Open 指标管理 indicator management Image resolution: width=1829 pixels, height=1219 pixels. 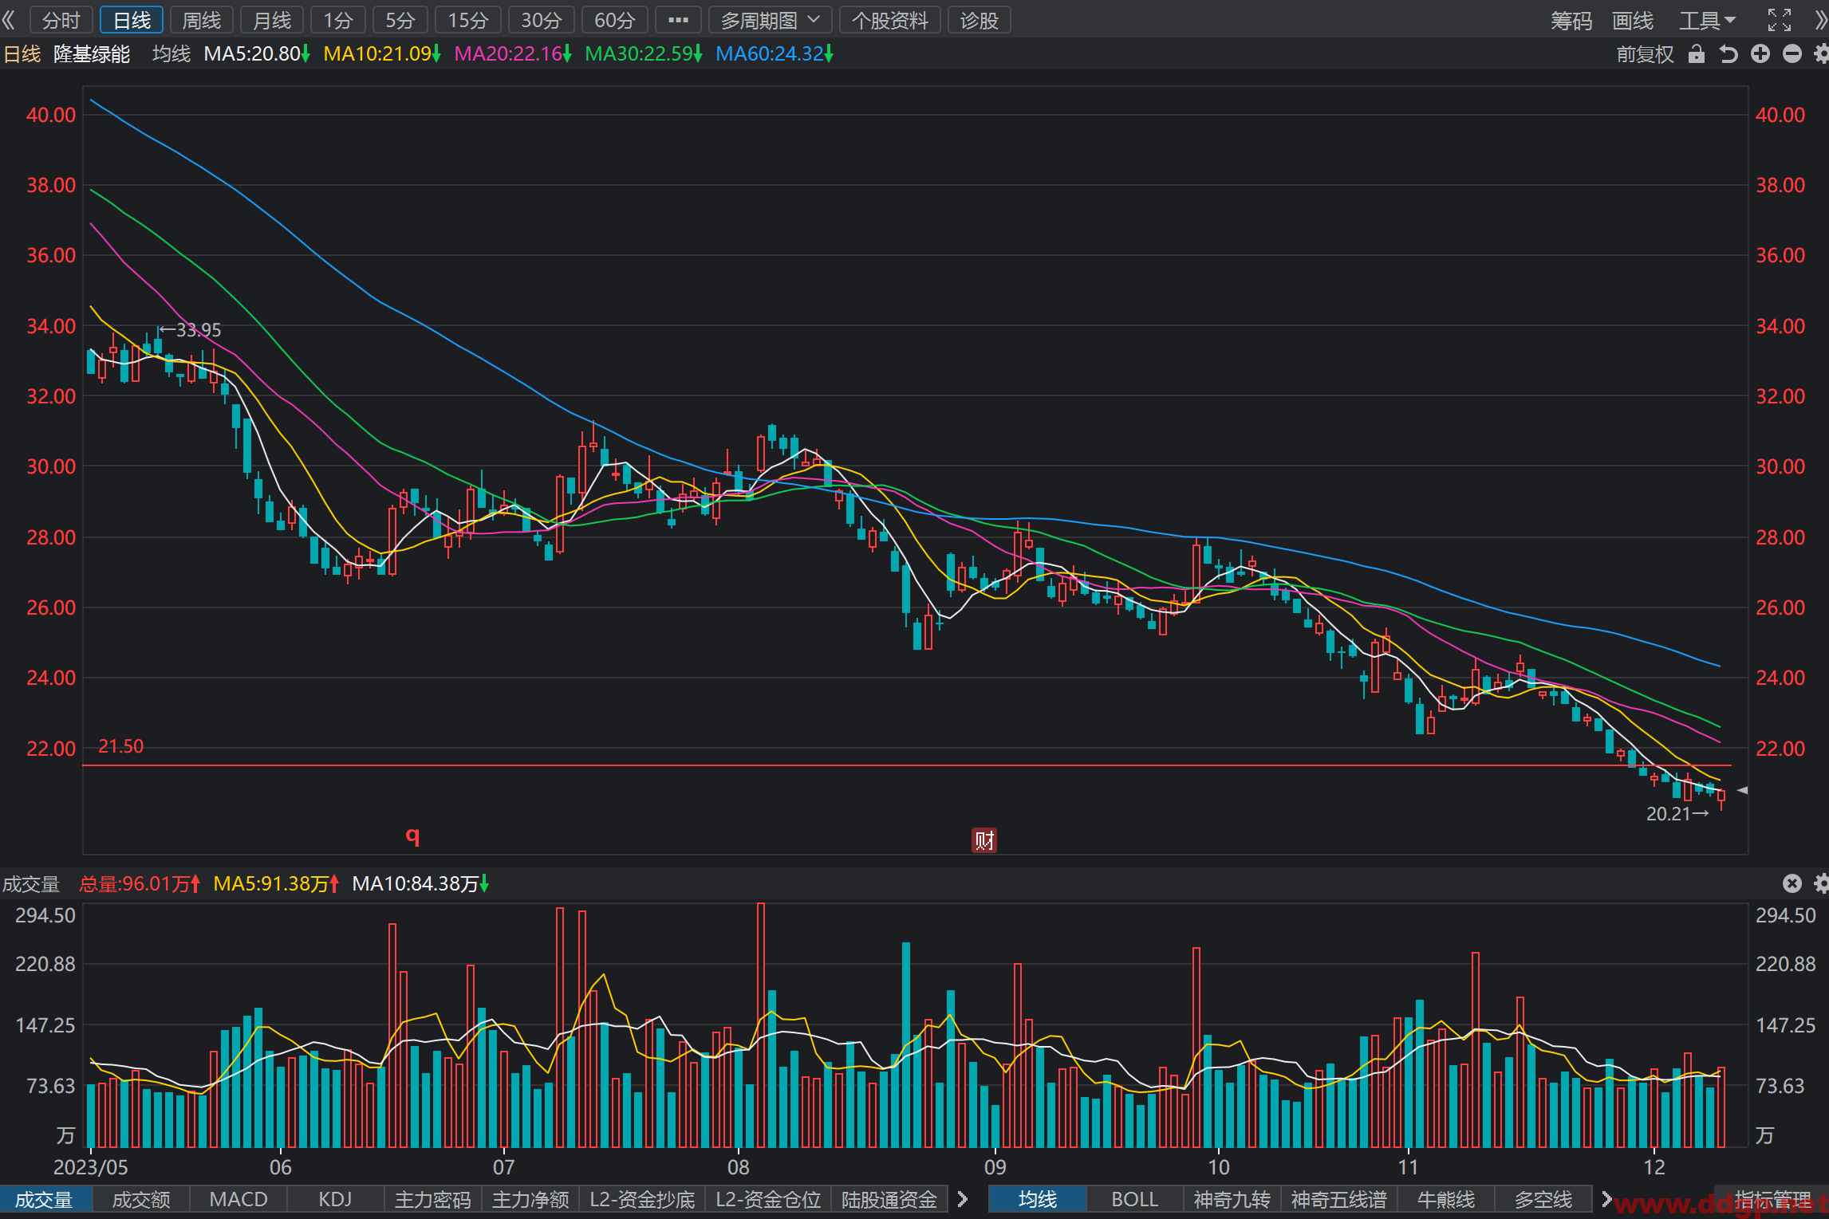click(1773, 1199)
